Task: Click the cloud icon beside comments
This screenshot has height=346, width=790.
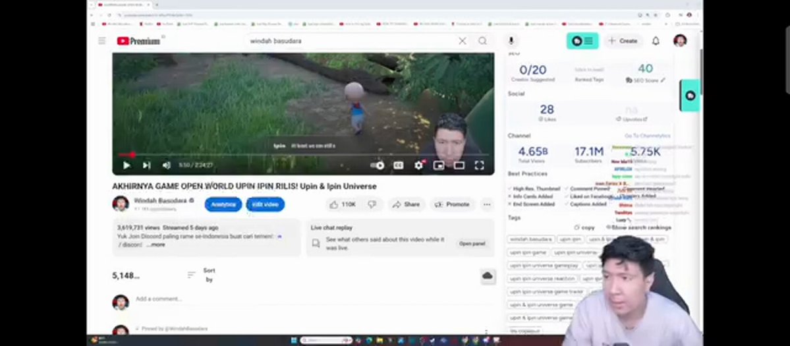Action: [x=487, y=276]
